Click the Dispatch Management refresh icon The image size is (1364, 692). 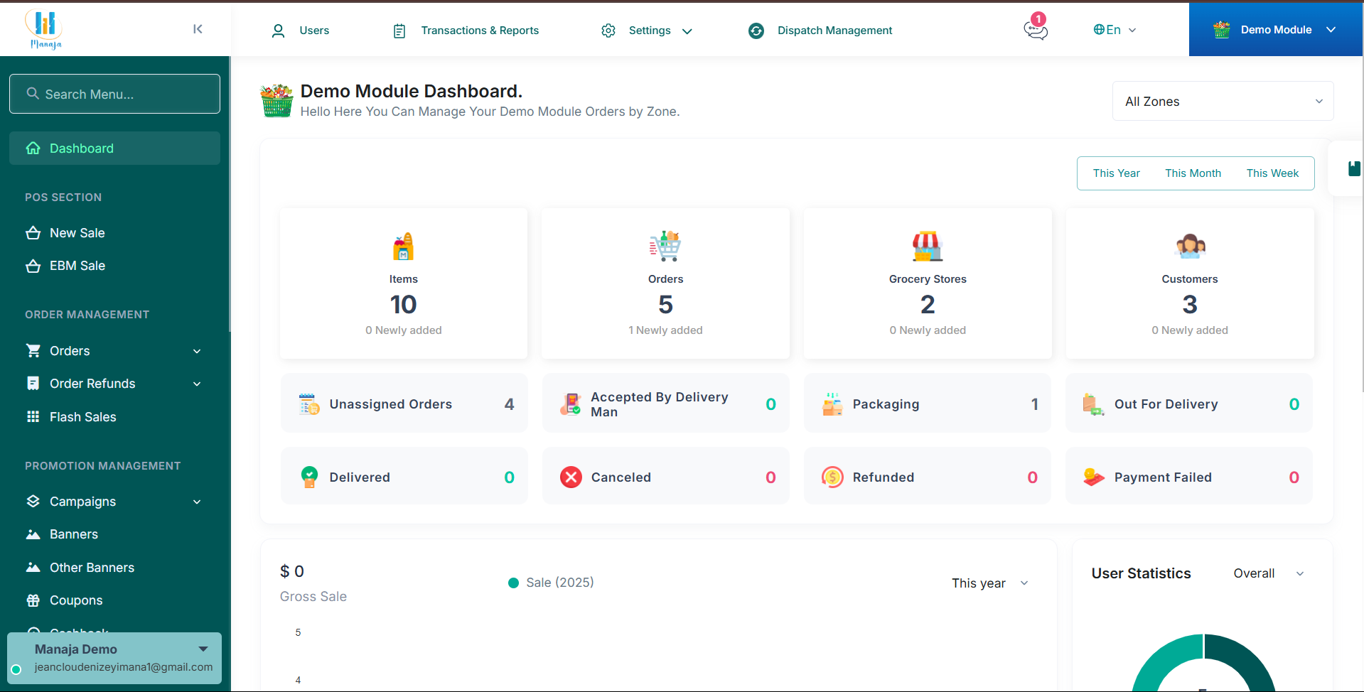click(756, 31)
